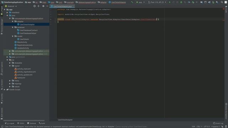Open the SDK Manager icon

[217, 2]
